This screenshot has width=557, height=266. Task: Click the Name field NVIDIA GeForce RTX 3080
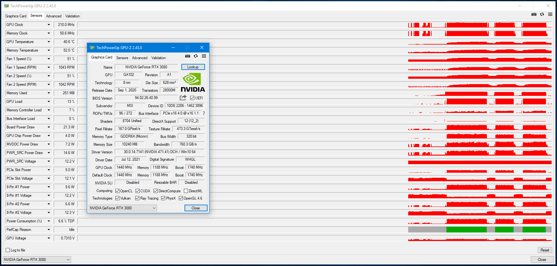(x=146, y=67)
